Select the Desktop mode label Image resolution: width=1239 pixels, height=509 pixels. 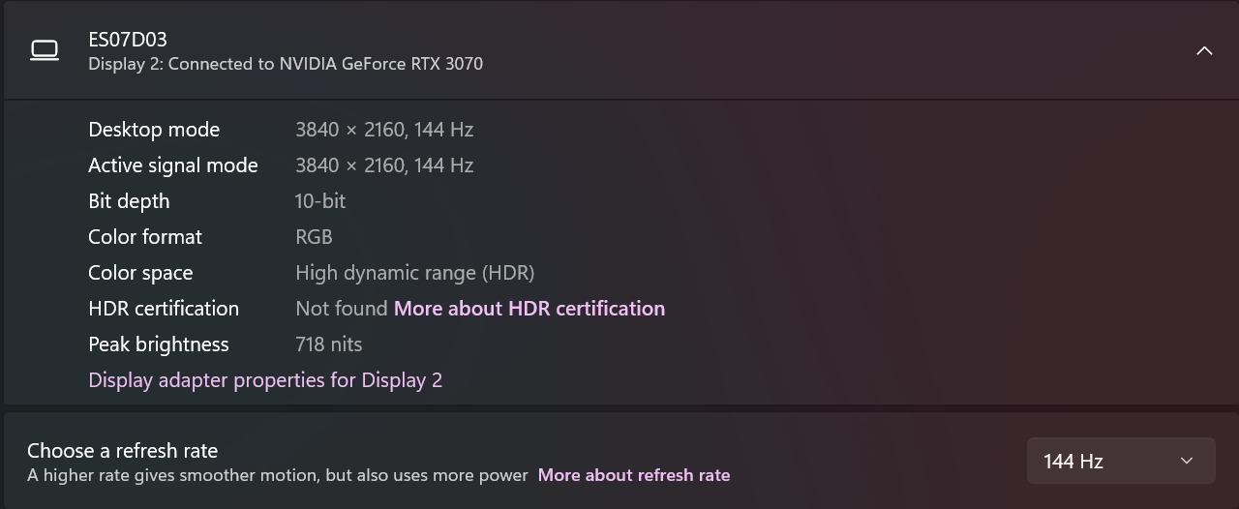154,130
